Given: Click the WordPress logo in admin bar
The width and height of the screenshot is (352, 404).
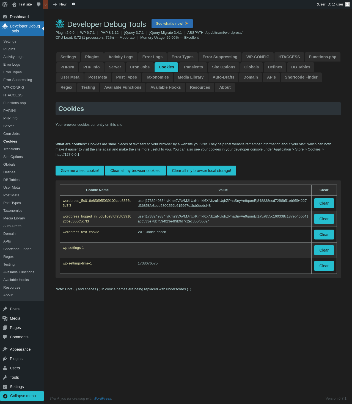Looking at the screenshot, I should click(5, 4).
